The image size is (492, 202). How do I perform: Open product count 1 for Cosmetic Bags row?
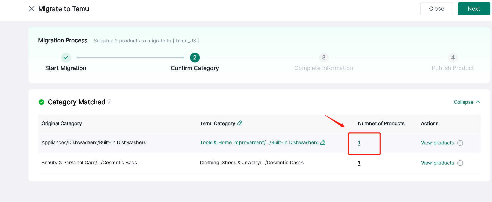pos(359,163)
